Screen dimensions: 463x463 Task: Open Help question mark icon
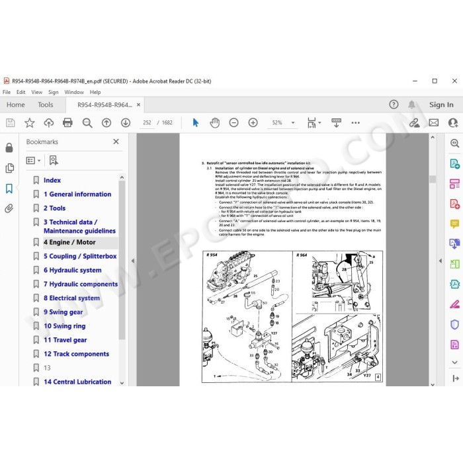click(394, 105)
